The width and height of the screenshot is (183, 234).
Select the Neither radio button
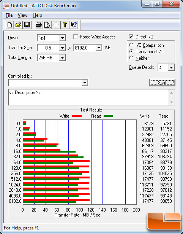(131, 58)
